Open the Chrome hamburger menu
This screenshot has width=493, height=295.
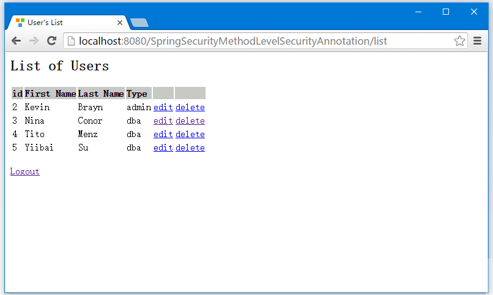(x=477, y=41)
